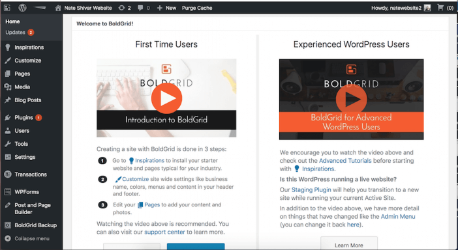Image resolution: width=458 pixels, height=250 pixels.
Task: Open the Advanced Tutorials link
Action: coord(345,161)
